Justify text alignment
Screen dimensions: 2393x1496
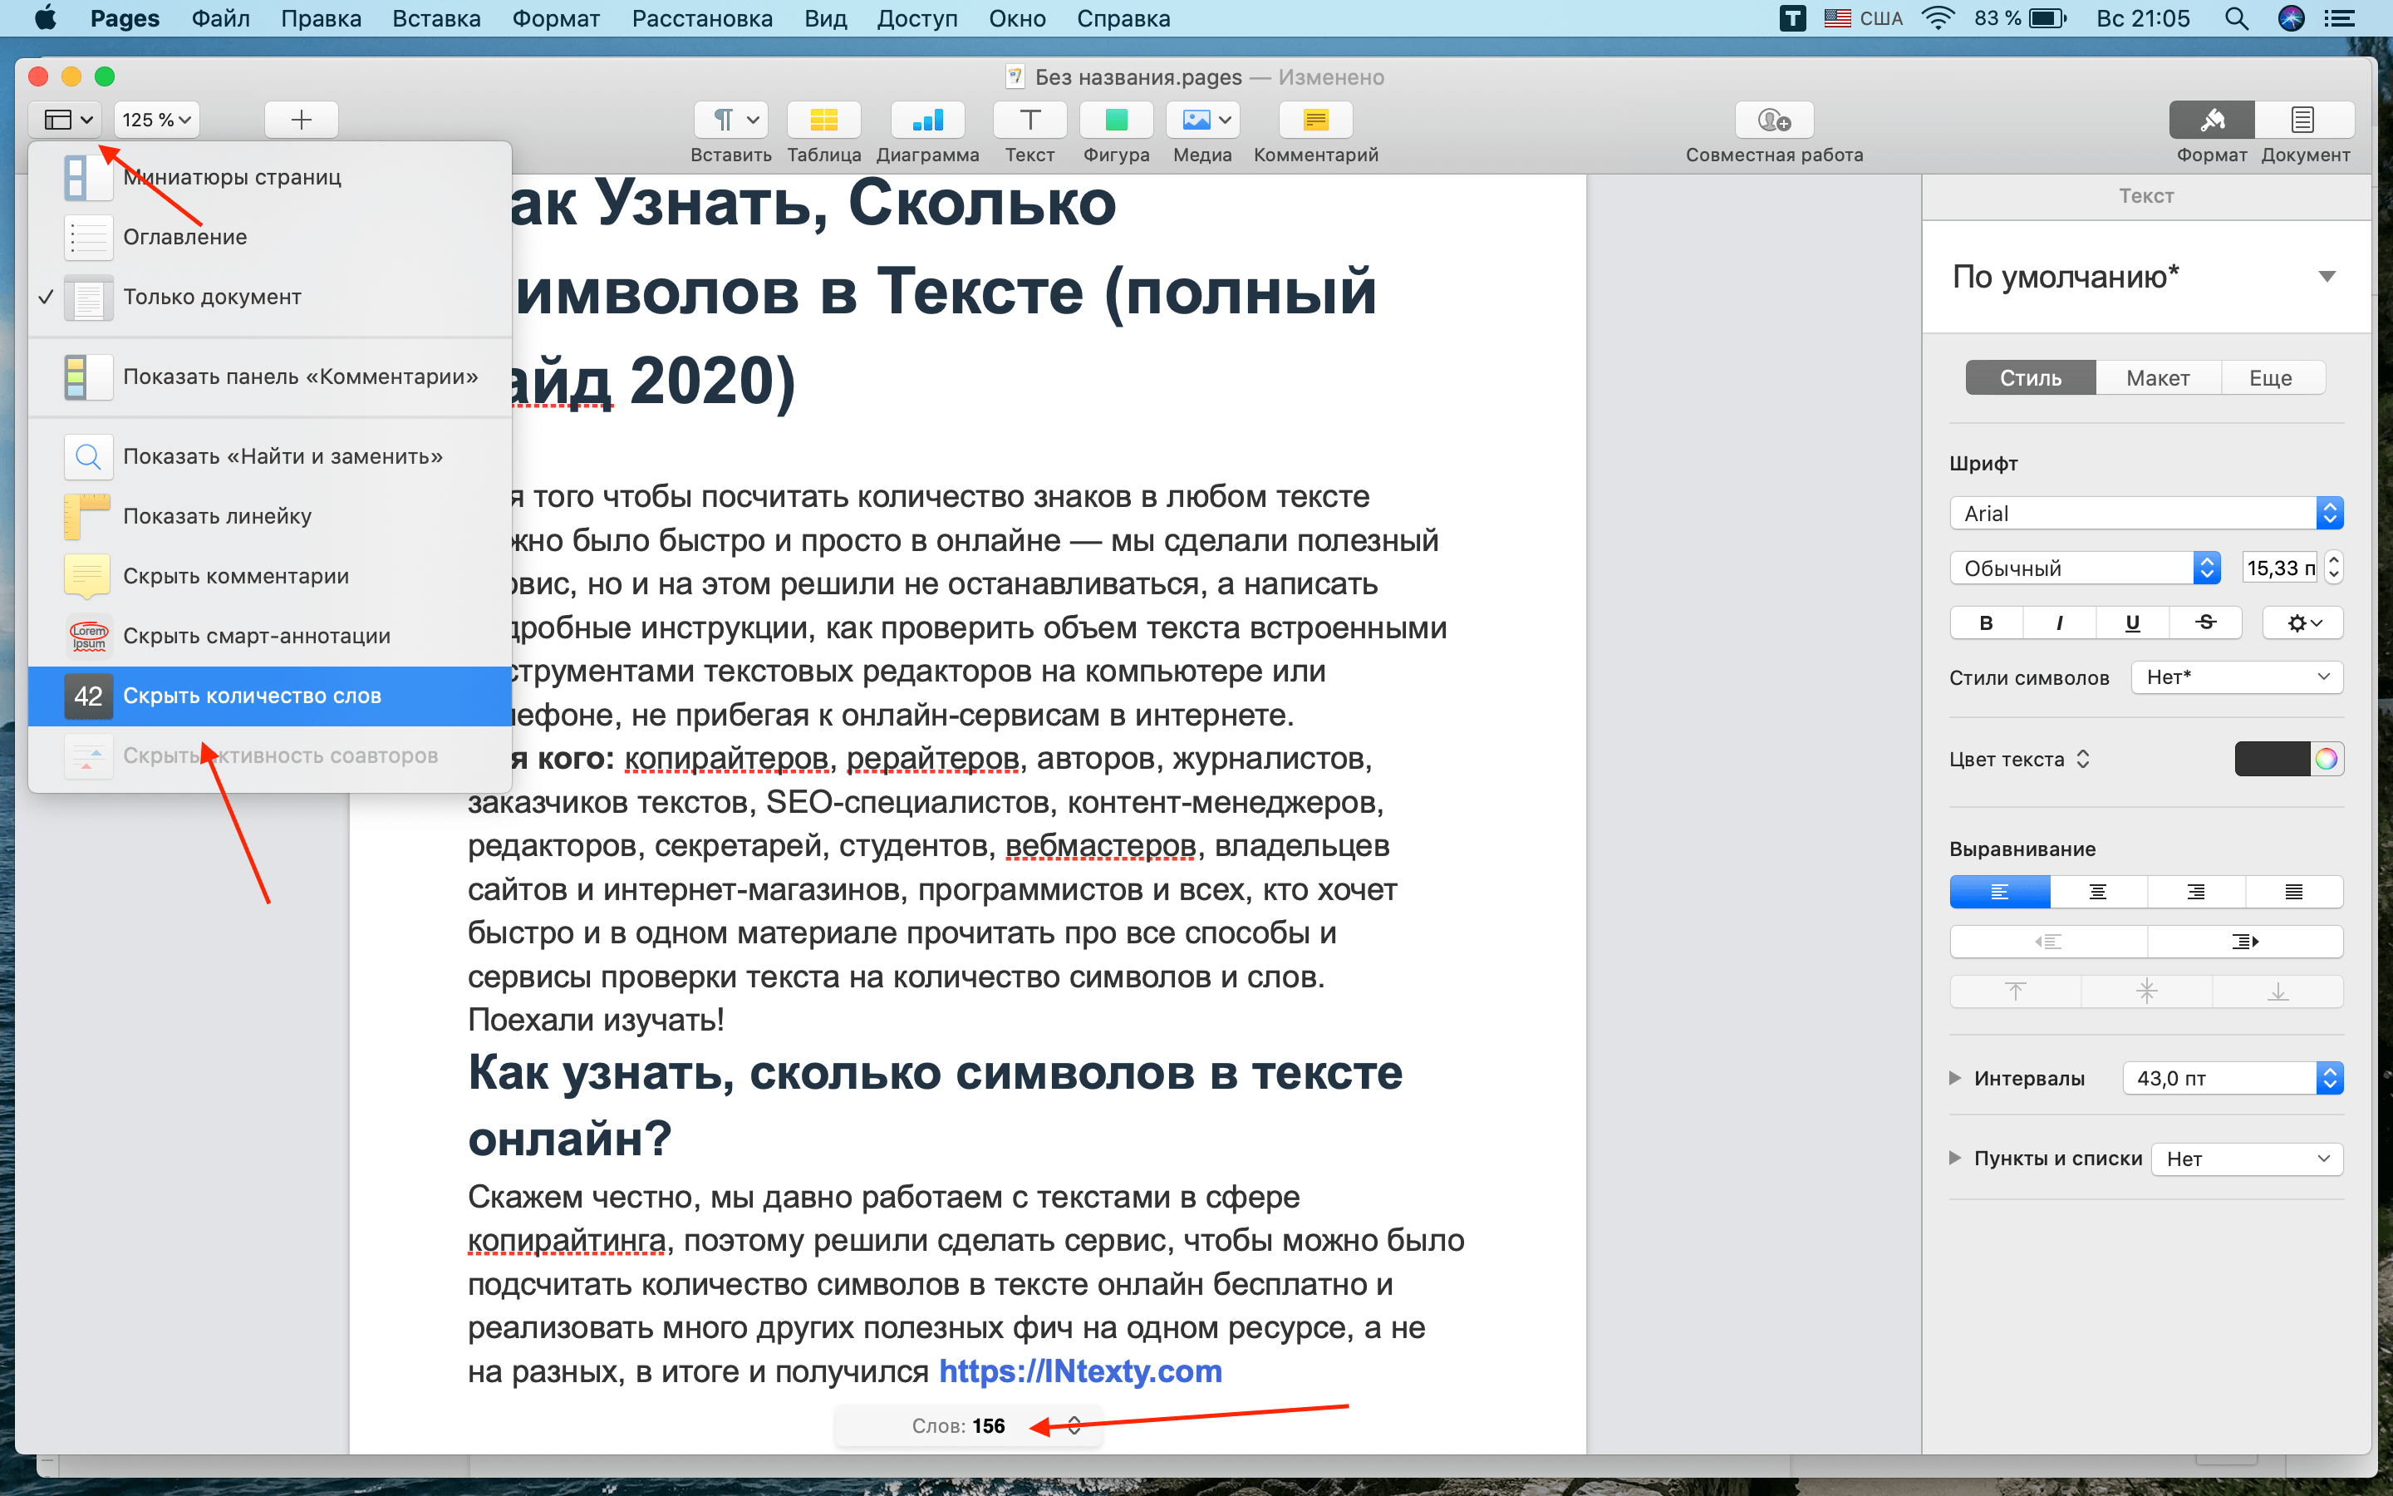coord(2293,892)
